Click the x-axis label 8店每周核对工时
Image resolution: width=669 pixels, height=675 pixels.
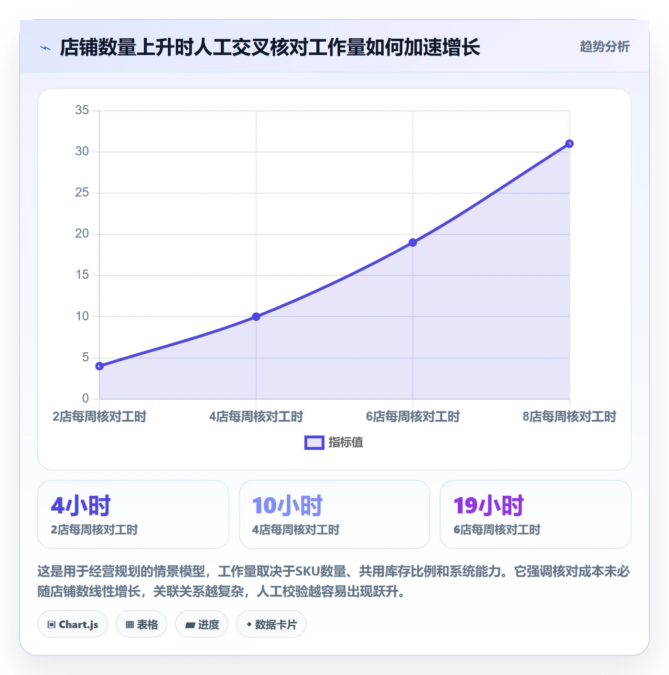(x=569, y=417)
